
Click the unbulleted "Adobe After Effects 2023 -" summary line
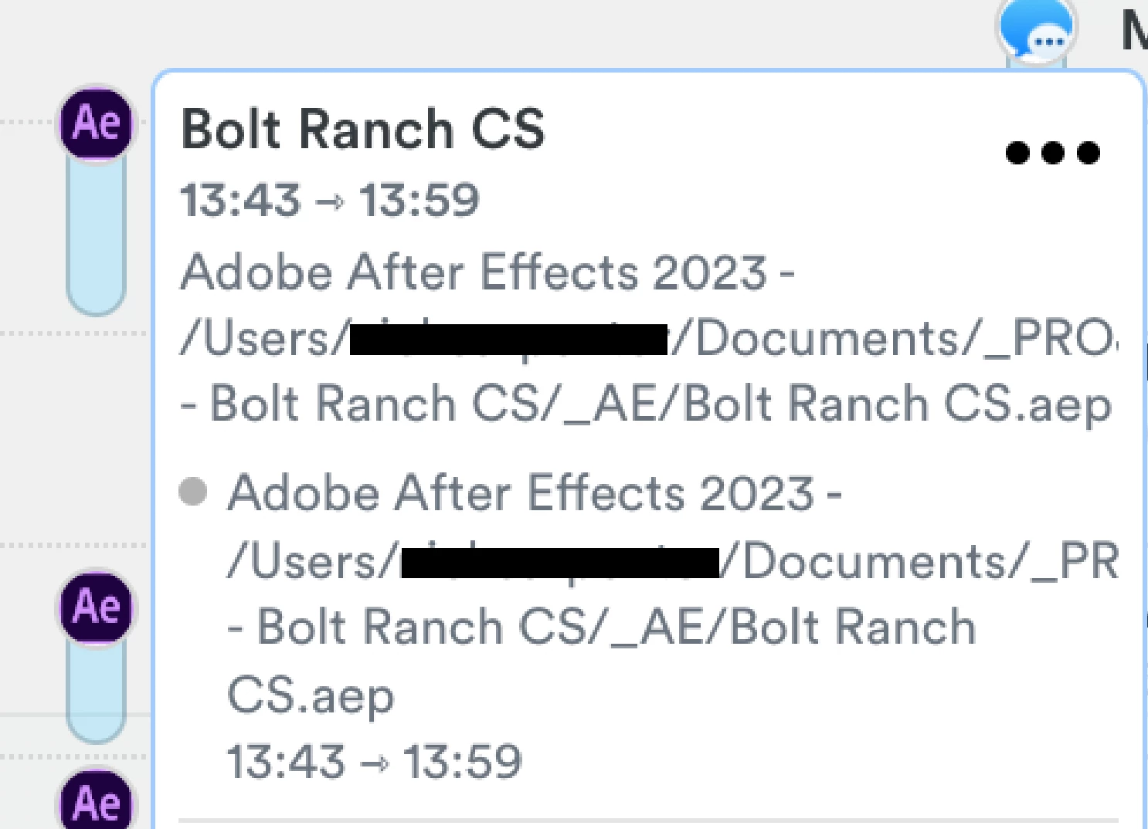point(487,272)
